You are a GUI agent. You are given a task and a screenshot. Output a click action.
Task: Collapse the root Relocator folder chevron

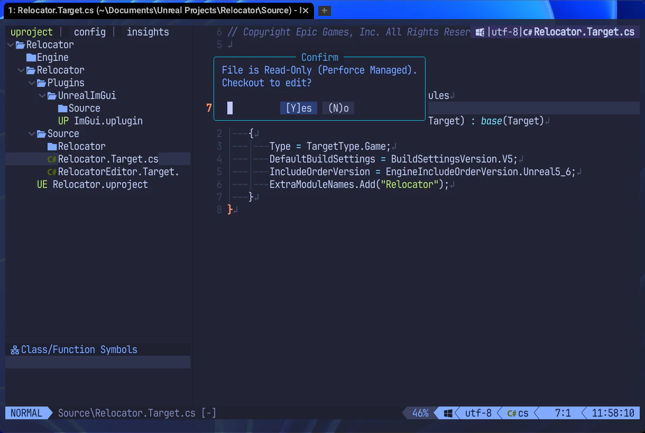point(11,45)
